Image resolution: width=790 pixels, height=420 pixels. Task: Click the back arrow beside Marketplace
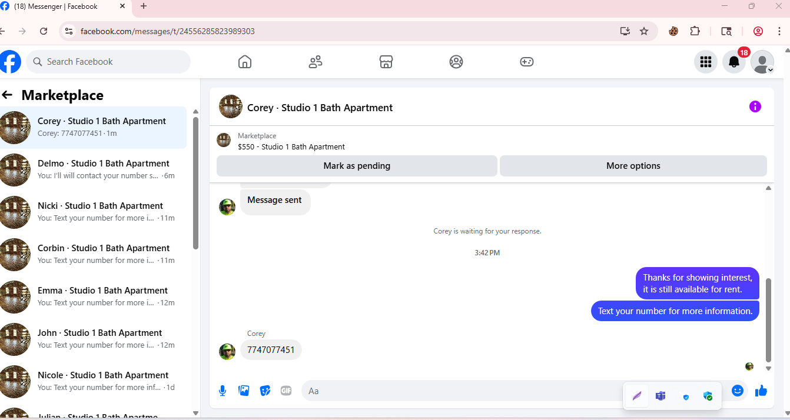[7, 95]
